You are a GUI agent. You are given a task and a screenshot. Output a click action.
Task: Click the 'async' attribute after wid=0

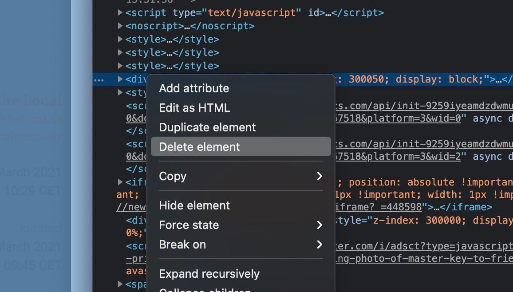pos(487,118)
